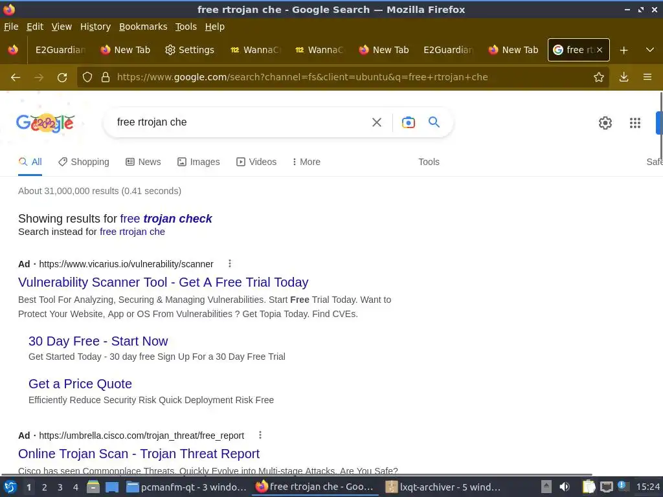663x497 pixels.
Task: Submit search with magnifier icon
Action: coord(434,122)
